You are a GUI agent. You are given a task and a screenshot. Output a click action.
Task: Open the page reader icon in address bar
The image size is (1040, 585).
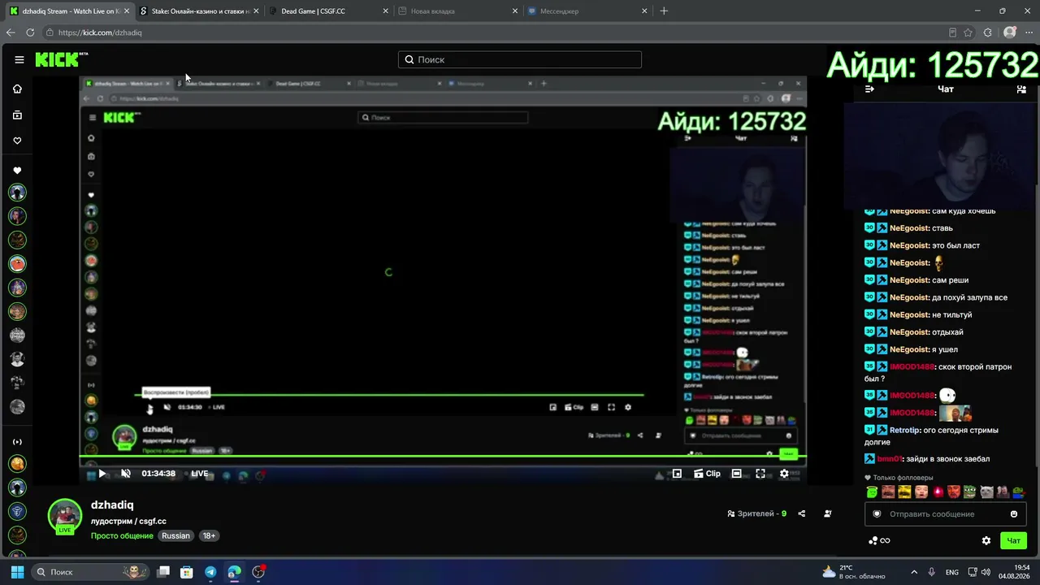pyautogui.click(x=952, y=32)
